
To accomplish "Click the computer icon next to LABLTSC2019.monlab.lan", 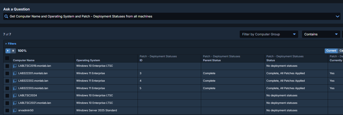I will 15,66.
